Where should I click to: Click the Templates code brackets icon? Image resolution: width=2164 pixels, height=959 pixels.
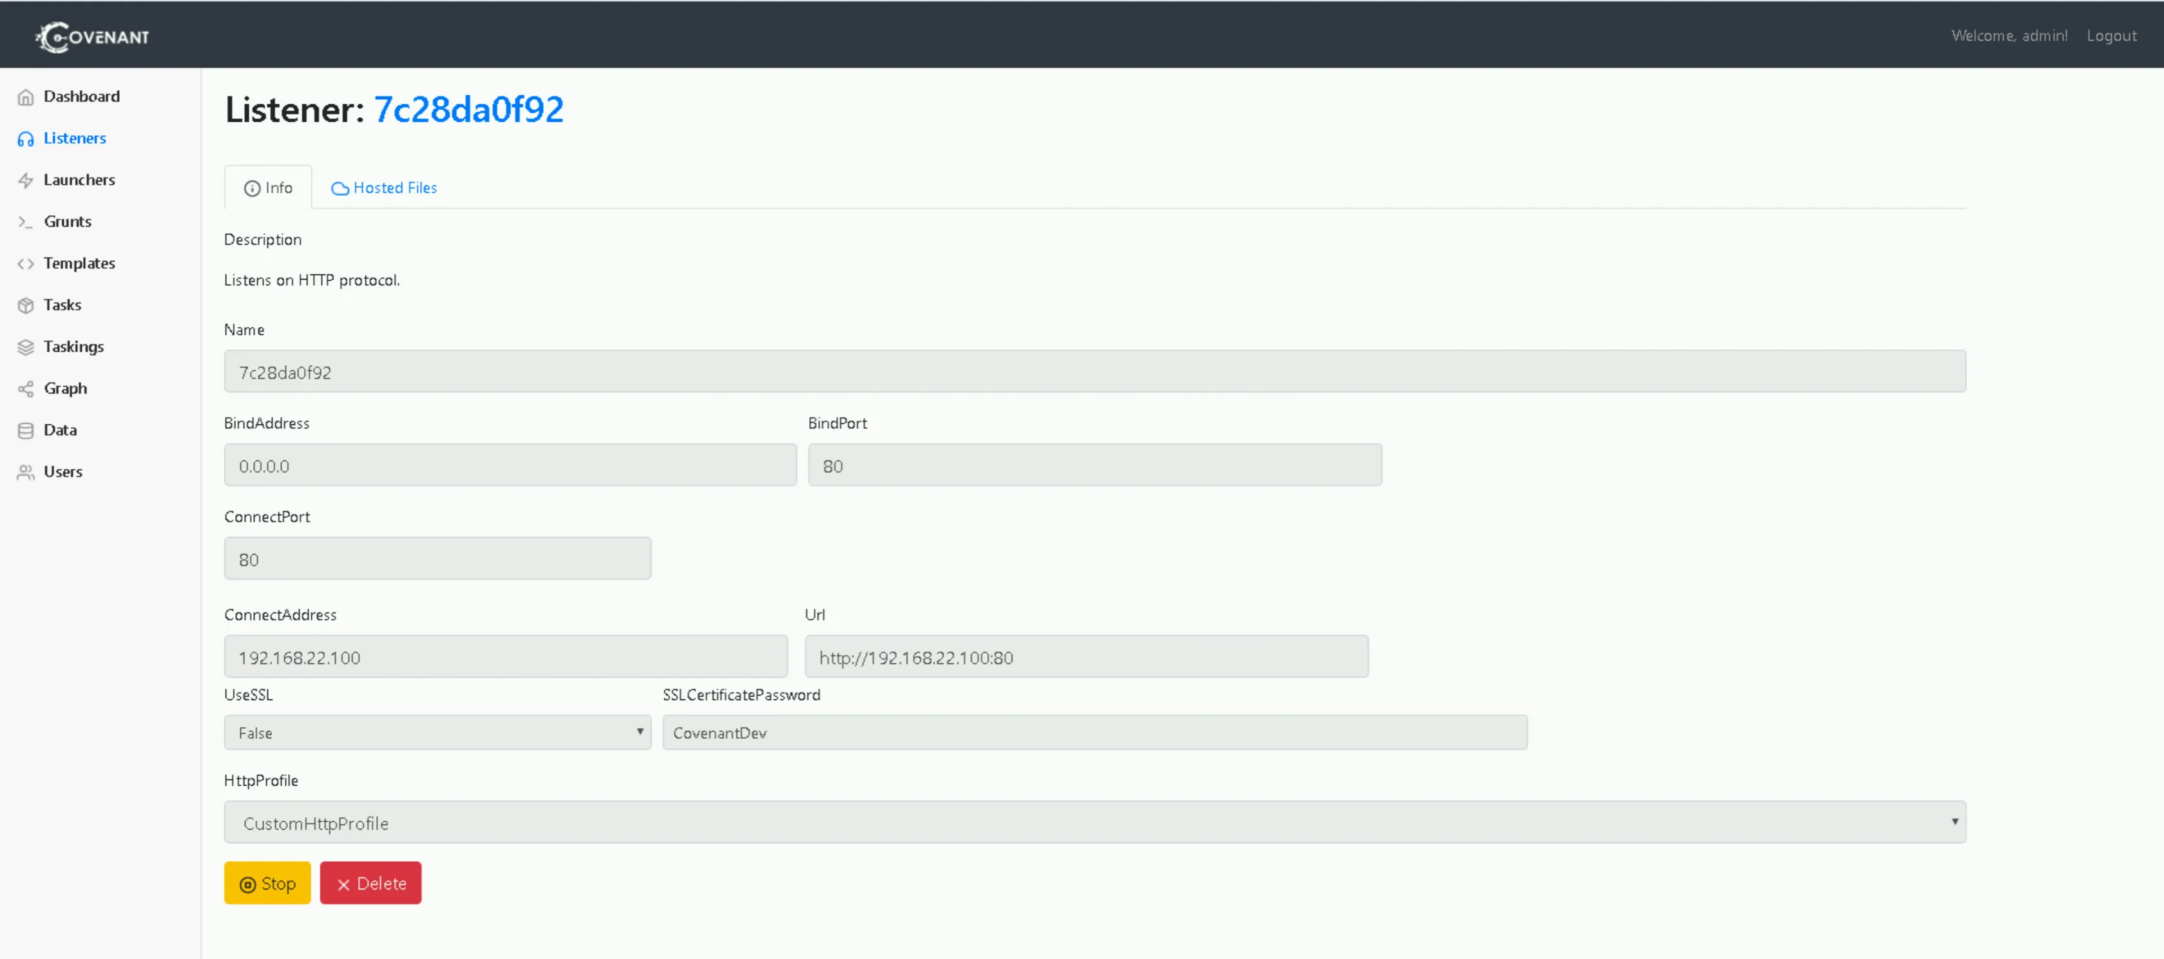tap(26, 263)
